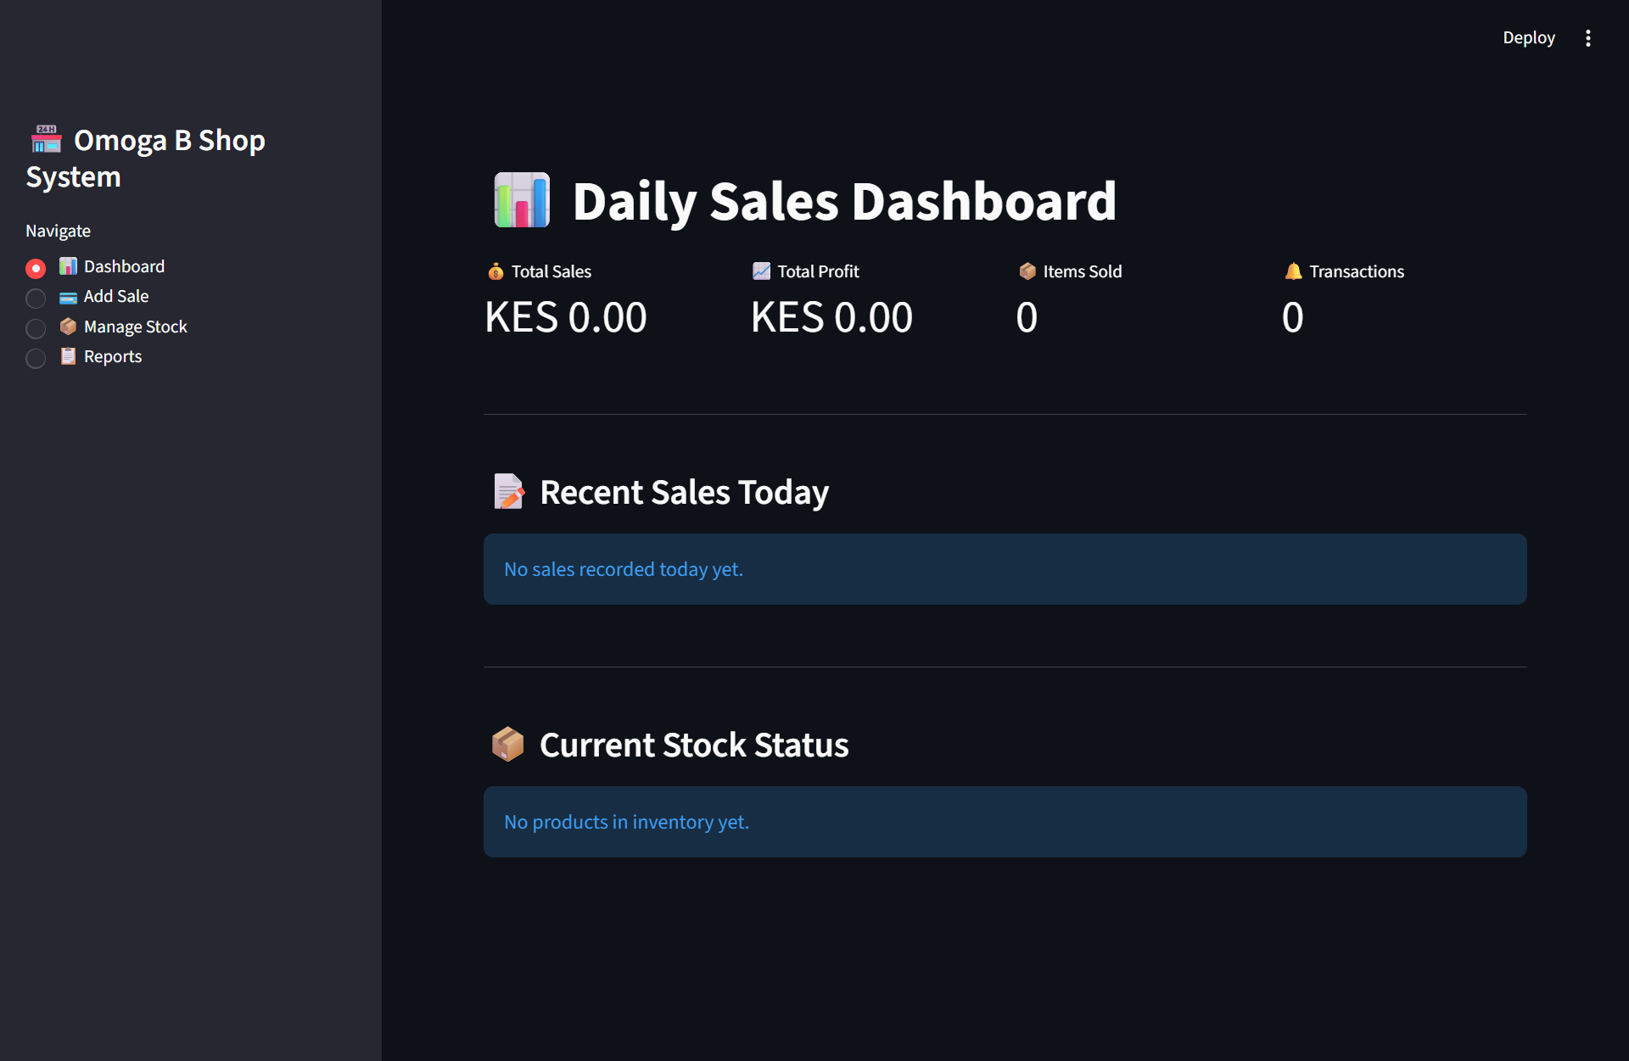Click the Add Sale label in the sidebar
The image size is (1629, 1061).
[116, 296]
